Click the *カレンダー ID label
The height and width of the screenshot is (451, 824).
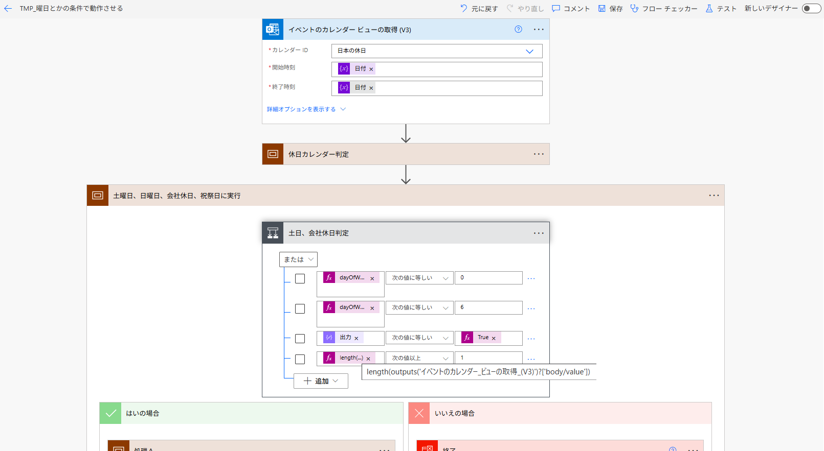point(288,50)
